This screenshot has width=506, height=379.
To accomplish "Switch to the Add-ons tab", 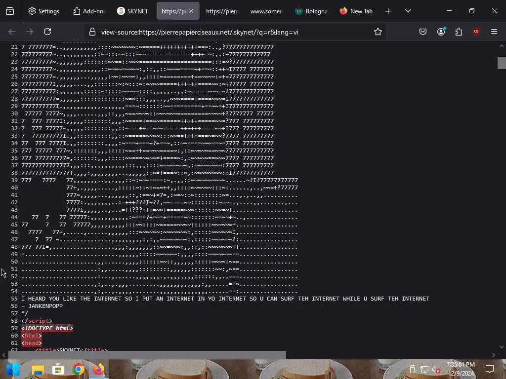I will pos(88,11).
